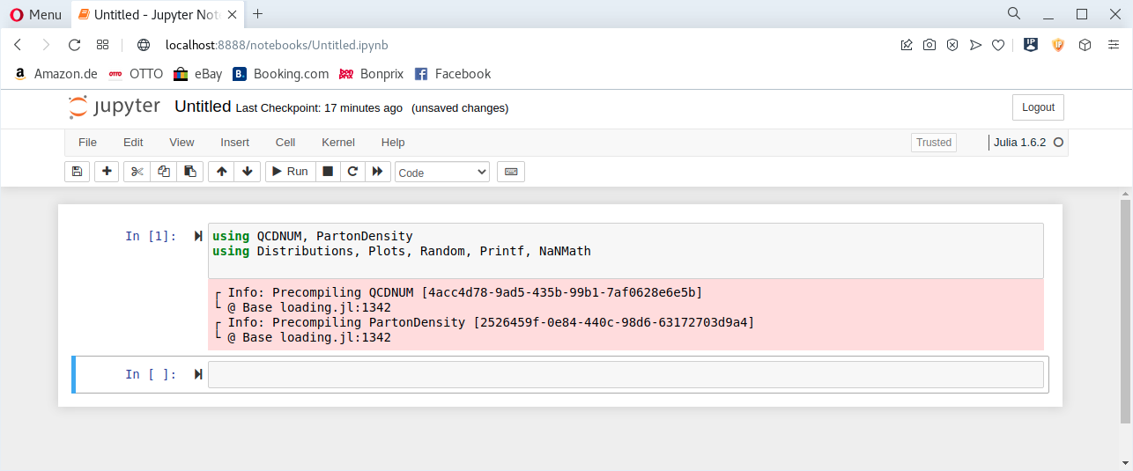This screenshot has height=471, width=1133.
Task: Move selected cell up
Action: point(221,172)
